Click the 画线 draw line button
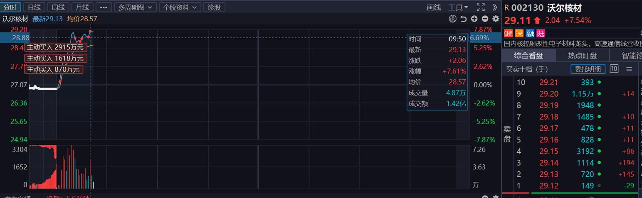Image resolution: width=642 pixels, height=198 pixels. (x=434, y=7)
